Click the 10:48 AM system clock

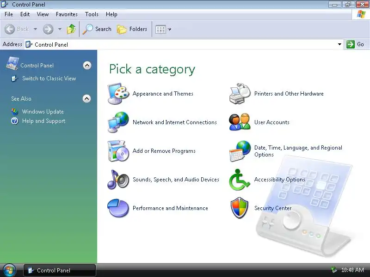(x=352, y=270)
